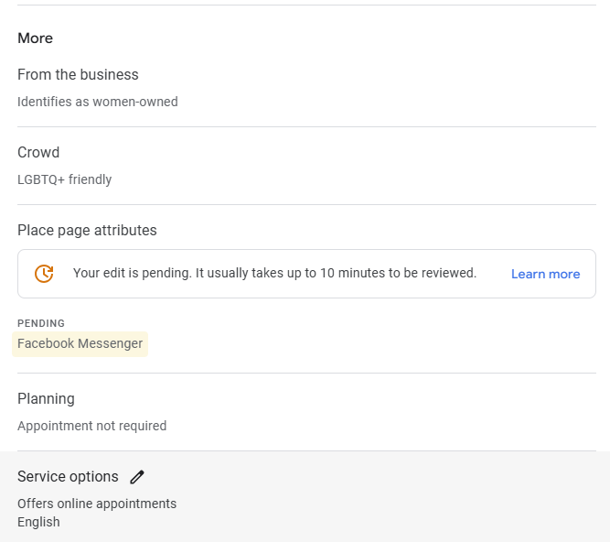Select the From the business heading
Image resolution: width=610 pixels, height=542 pixels.
[78, 75]
